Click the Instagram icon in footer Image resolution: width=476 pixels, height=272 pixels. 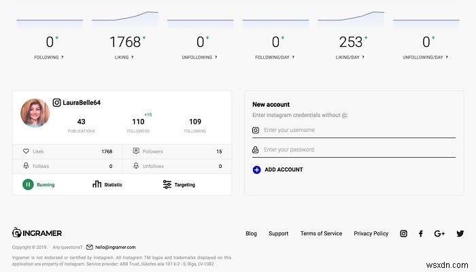click(403, 233)
